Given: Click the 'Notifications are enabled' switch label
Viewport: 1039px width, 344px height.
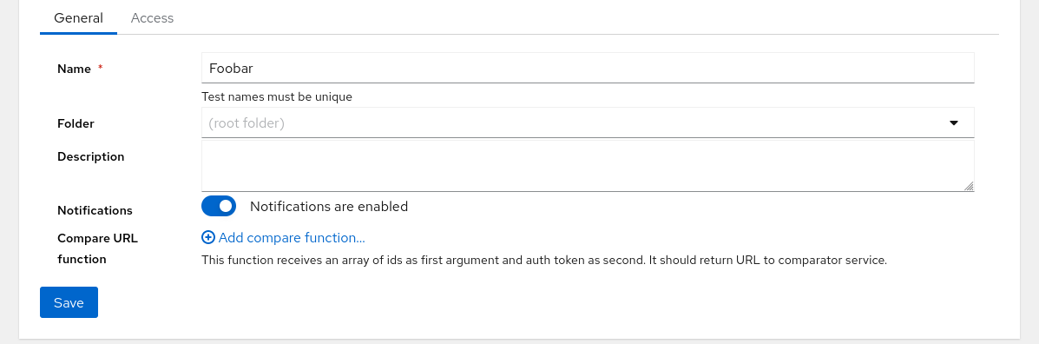Looking at the screenshot, I should 329,206.
